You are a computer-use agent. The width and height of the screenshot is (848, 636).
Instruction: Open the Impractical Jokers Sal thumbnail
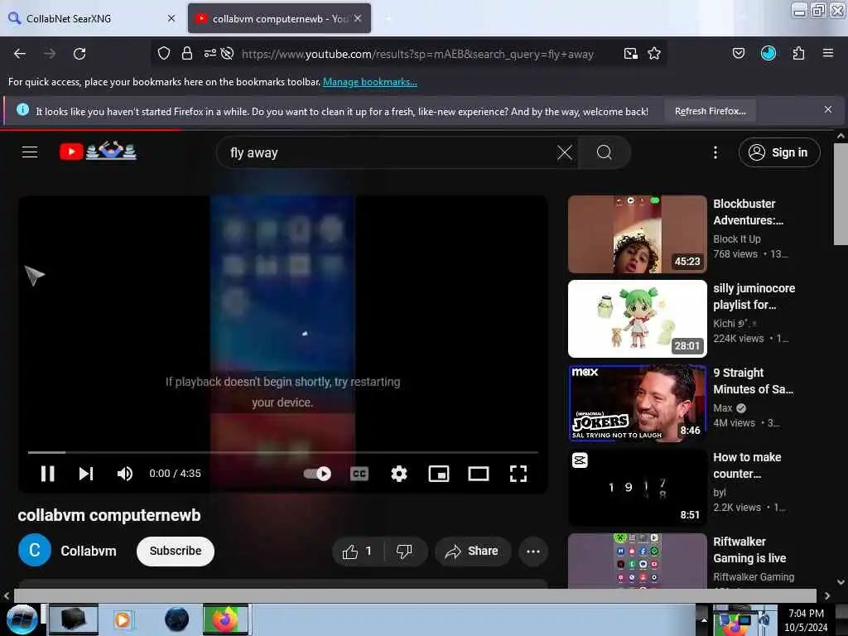coord(637,403)
